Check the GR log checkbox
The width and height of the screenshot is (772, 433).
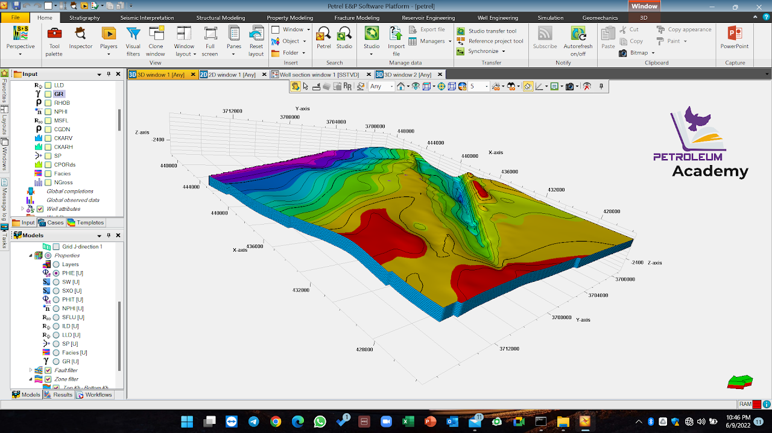click(48, 94)
